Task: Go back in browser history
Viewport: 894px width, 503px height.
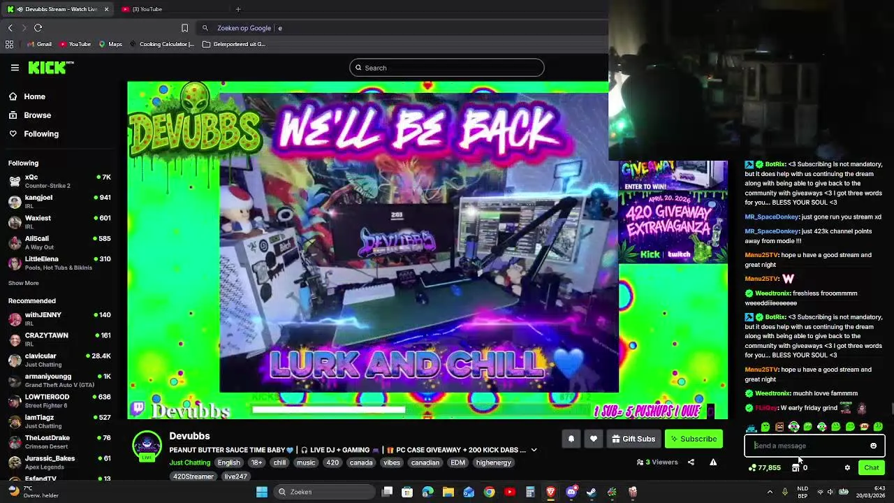Action: coord(10,28)
